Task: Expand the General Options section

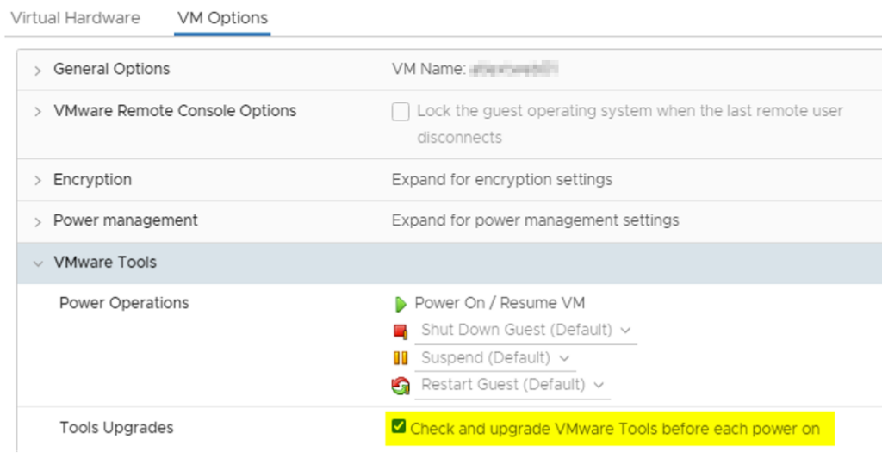Action: [38, 71]
